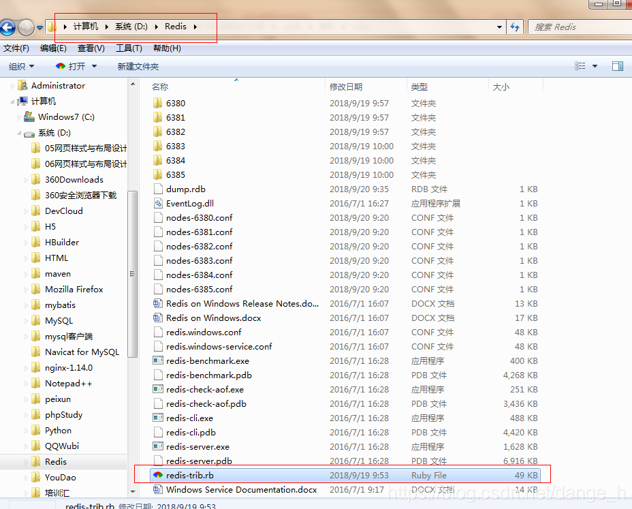Open the dropdown arrow next to 打开
The height and width of the screenshot is (509, 632).
[x=94, y=66]
